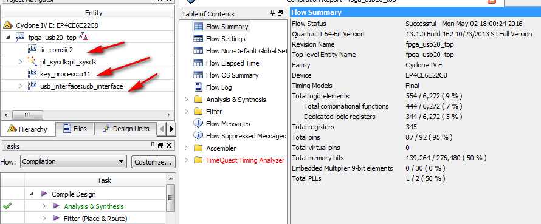541x224 pixels.
Task: Click the Flow Status value text
Action: 464,24
